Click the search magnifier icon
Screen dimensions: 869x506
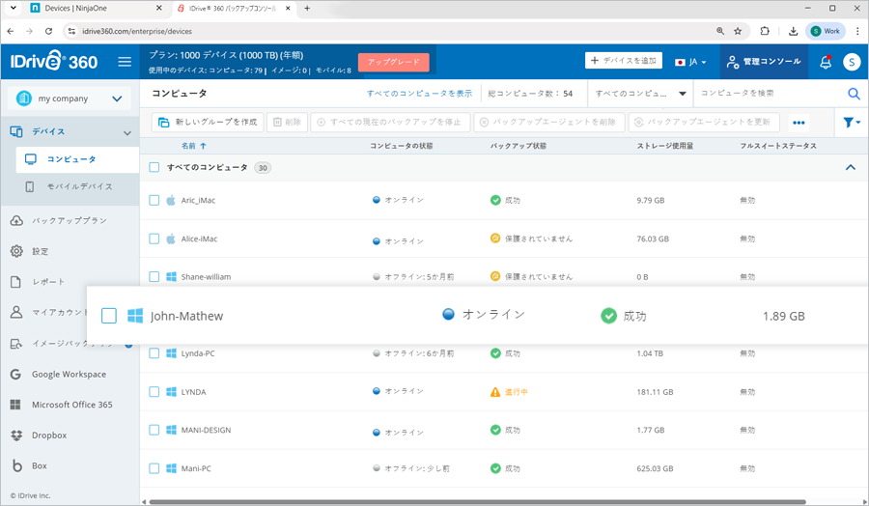tap(854, 94)
